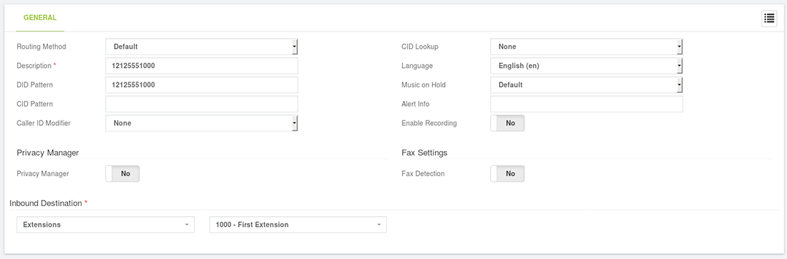Click the Alert Info input field

point(586,104)
